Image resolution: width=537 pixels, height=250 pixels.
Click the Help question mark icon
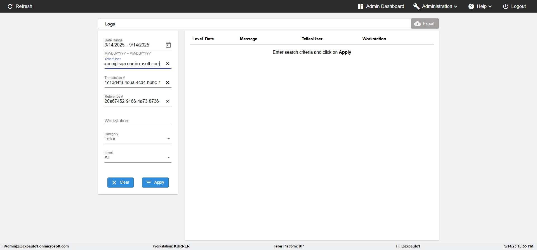471,6
